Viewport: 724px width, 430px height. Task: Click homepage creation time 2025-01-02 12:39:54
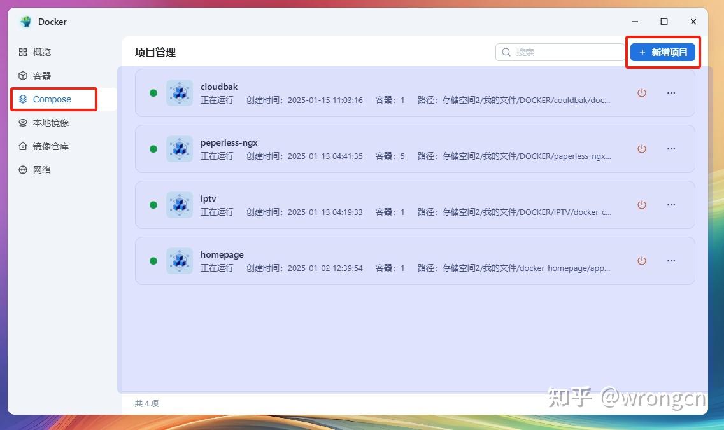click(x=325, y=268)
